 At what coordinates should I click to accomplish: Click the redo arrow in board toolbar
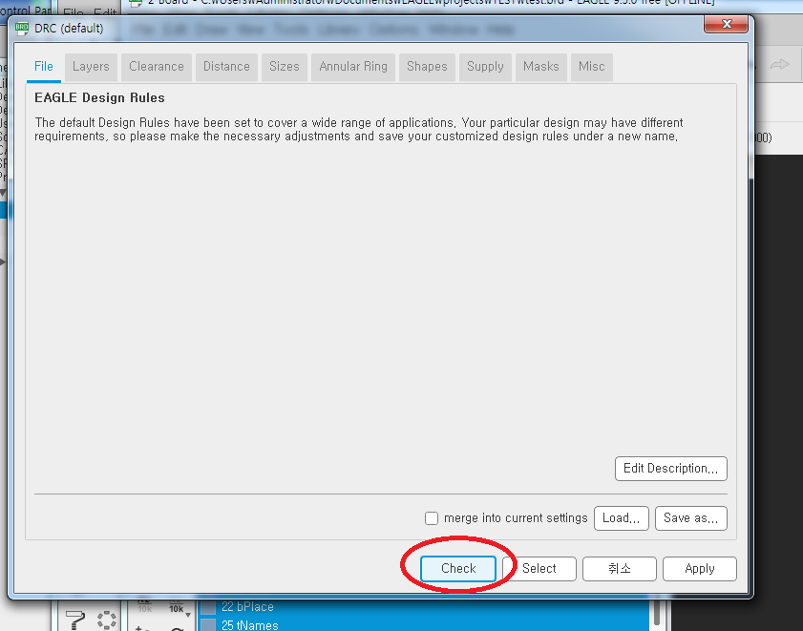779,65
